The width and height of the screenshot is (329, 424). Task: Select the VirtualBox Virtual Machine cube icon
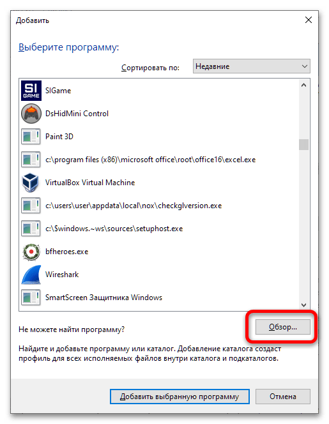pyautogui.click(x=31, y=183)
